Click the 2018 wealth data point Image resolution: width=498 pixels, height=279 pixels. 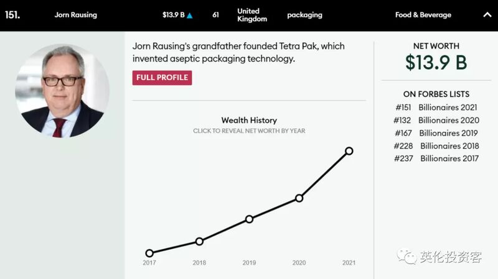[x=199, y=242]
